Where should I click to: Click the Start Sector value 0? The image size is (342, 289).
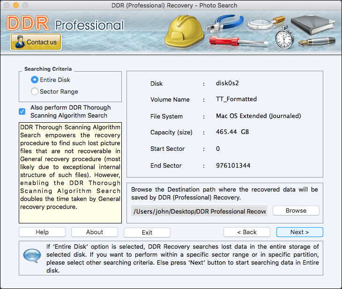(218, 149)
